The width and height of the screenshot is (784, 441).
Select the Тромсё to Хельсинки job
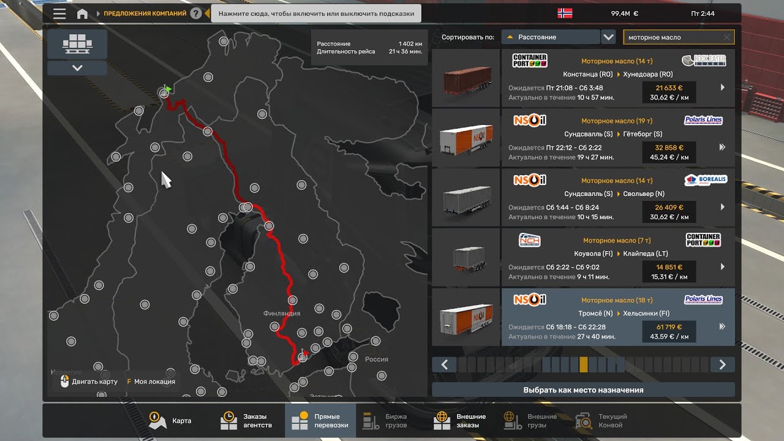click(617, 317)
